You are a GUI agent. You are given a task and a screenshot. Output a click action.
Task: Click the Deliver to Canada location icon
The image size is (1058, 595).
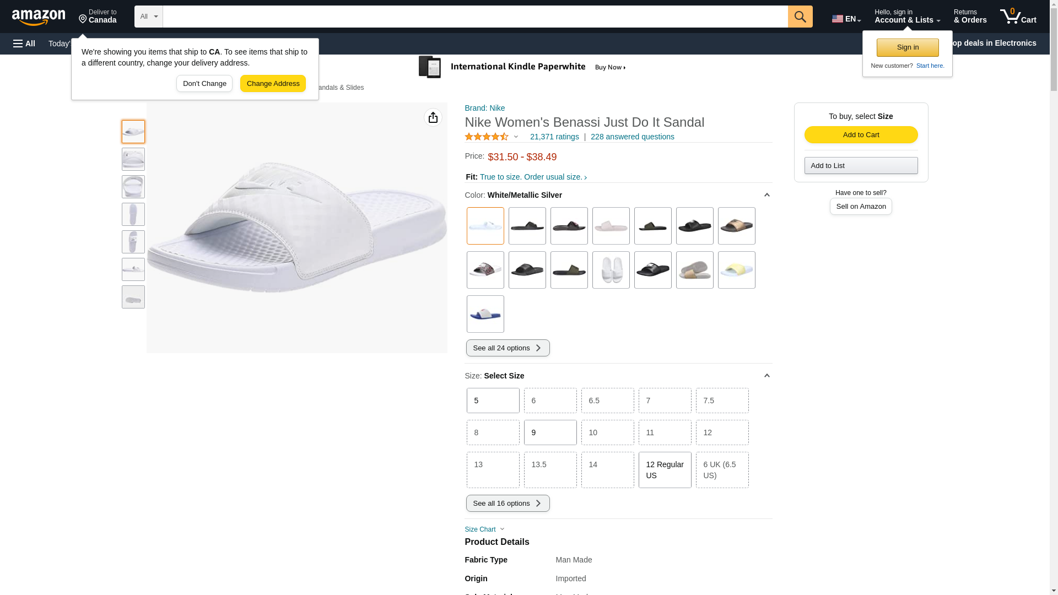83,19
